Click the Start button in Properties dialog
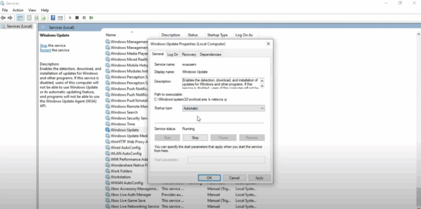 167,138
